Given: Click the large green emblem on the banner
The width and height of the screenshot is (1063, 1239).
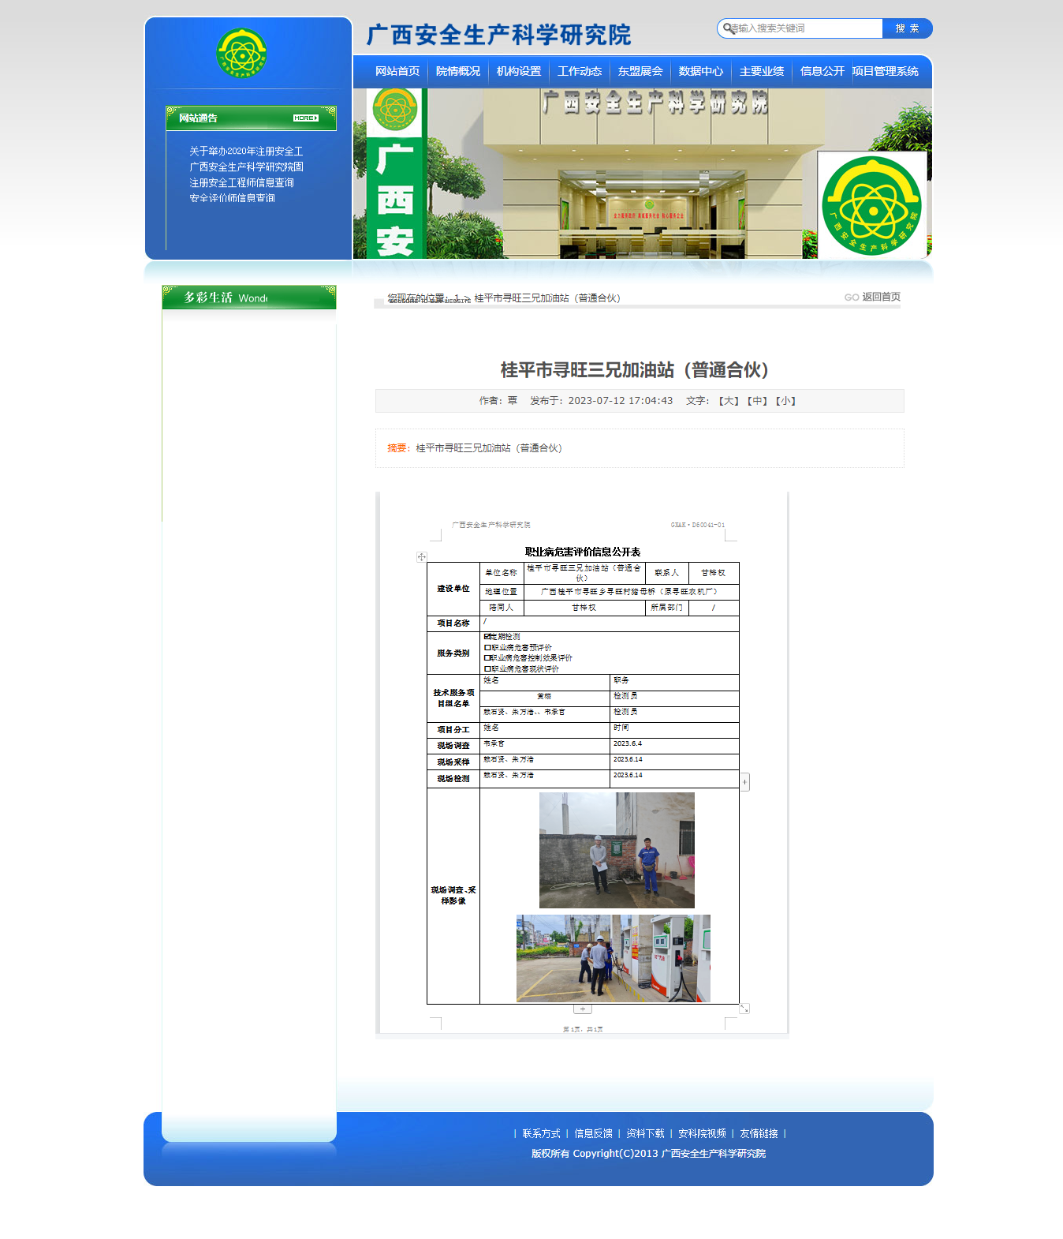Looking at the screenshot, I should tap(871, 206).
